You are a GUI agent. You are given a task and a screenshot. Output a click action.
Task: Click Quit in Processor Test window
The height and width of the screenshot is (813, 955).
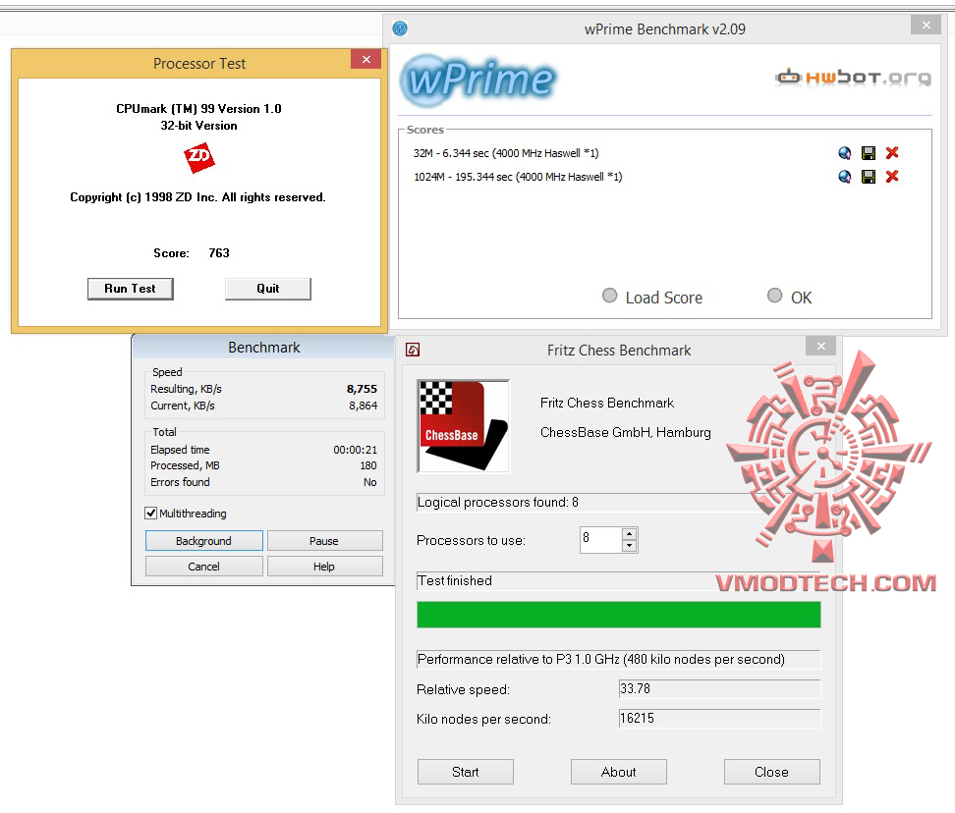[268, 289]
